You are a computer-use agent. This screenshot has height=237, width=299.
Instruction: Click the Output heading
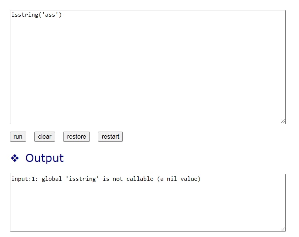point(44,158)
